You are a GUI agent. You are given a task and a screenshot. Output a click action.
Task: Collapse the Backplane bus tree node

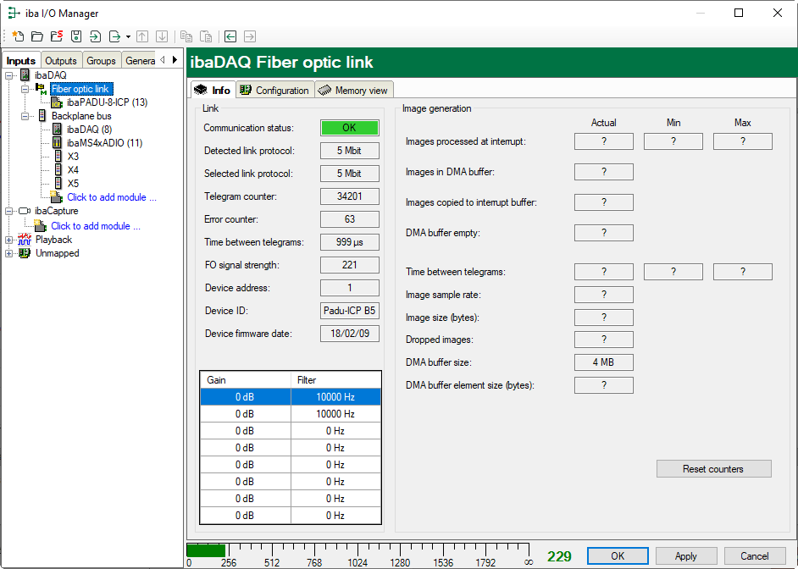click(x=25, y=116)
